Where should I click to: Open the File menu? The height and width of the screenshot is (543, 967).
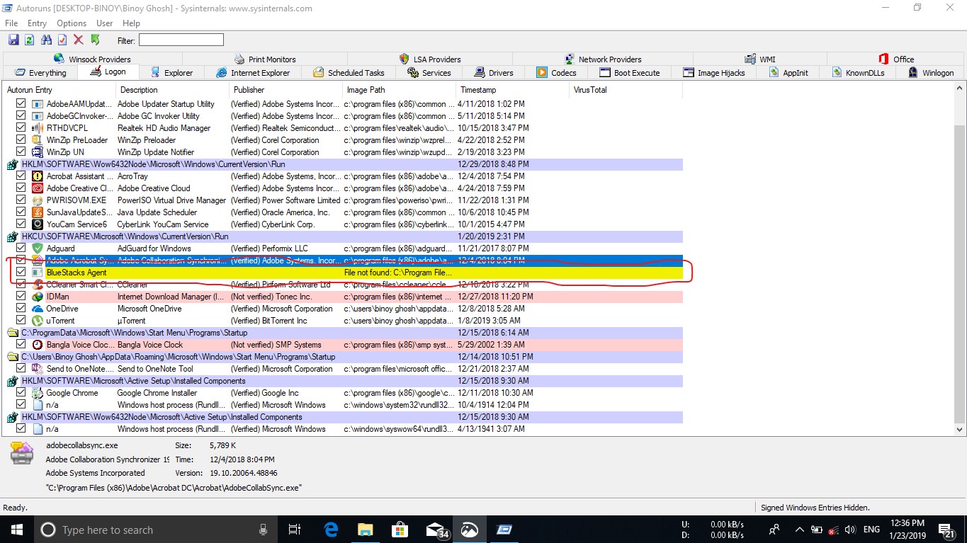click(11, 23)
